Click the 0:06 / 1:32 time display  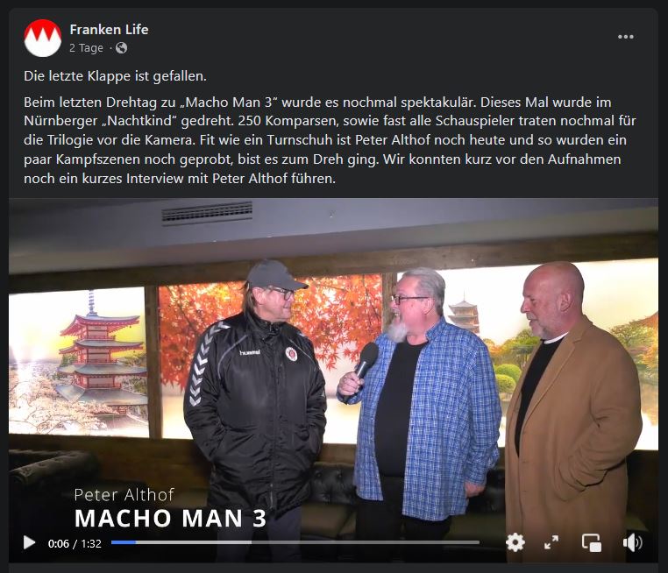(x=75, y=543)
